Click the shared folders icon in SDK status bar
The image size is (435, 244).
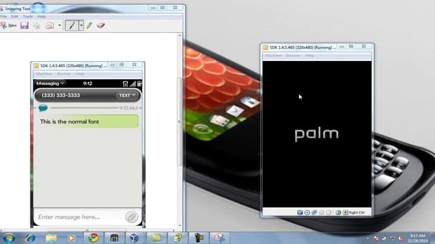coord(328,212)
